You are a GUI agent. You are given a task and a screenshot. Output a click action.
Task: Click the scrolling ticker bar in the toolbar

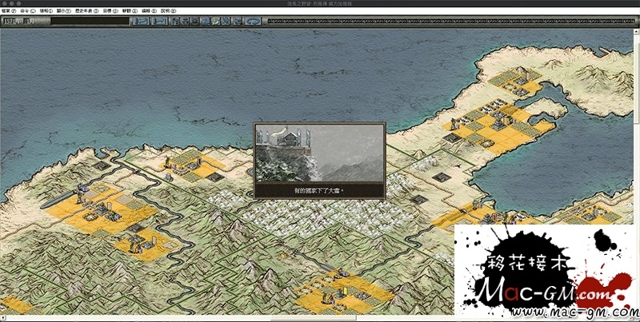coord(451,22)
